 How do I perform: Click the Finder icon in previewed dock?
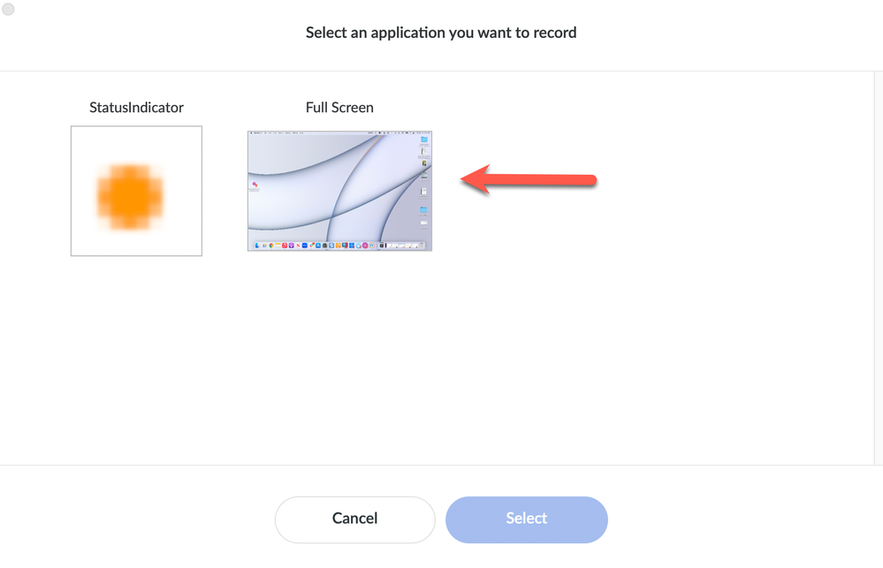pos(258,246)
